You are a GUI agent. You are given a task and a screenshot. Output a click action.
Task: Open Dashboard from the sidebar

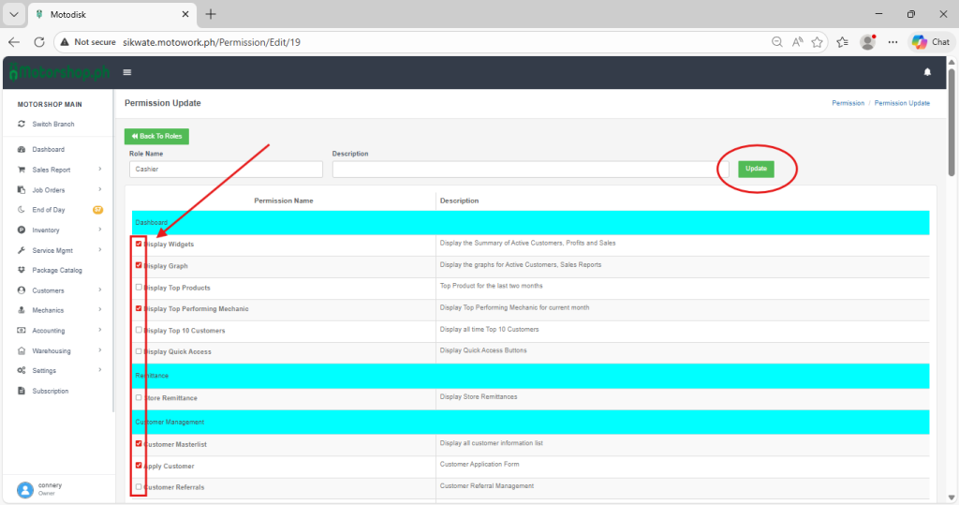point(48,150)
